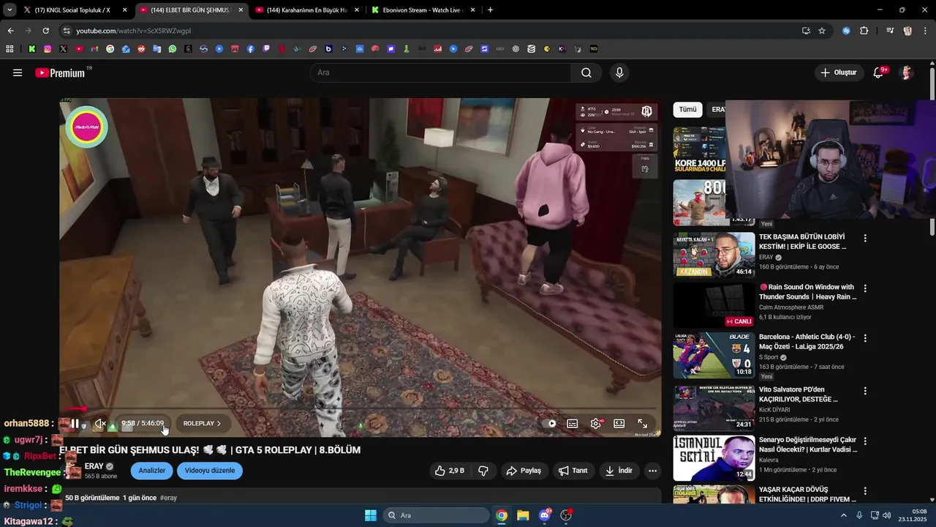Select the Tümü filter chip
The height and width of the screenshot is (527, 936).
tap(687, 110)
